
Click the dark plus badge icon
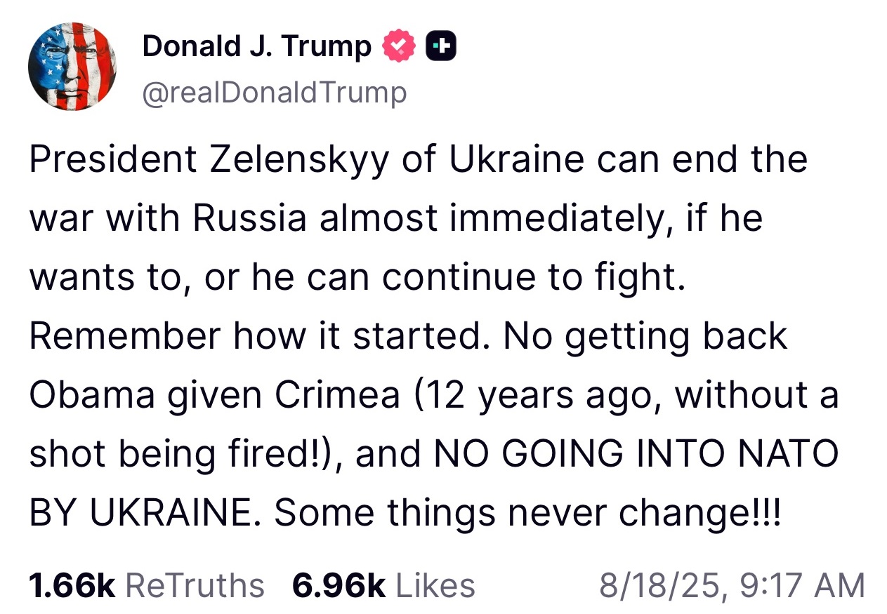(442, 47)
